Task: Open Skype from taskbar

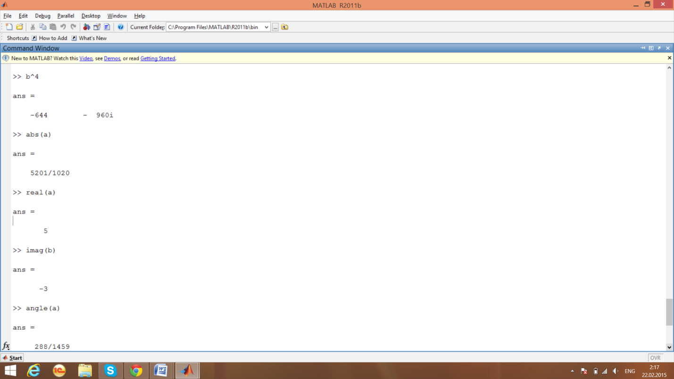Action: pyautogui.click(x=110, y=371)
